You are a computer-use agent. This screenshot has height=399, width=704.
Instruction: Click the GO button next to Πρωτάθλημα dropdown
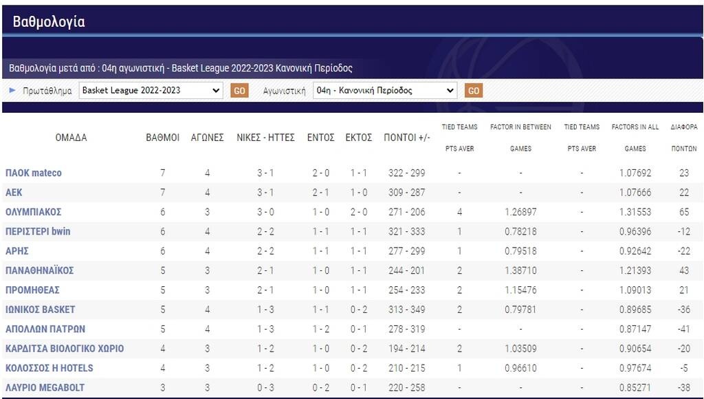click(x=239, y=90)
